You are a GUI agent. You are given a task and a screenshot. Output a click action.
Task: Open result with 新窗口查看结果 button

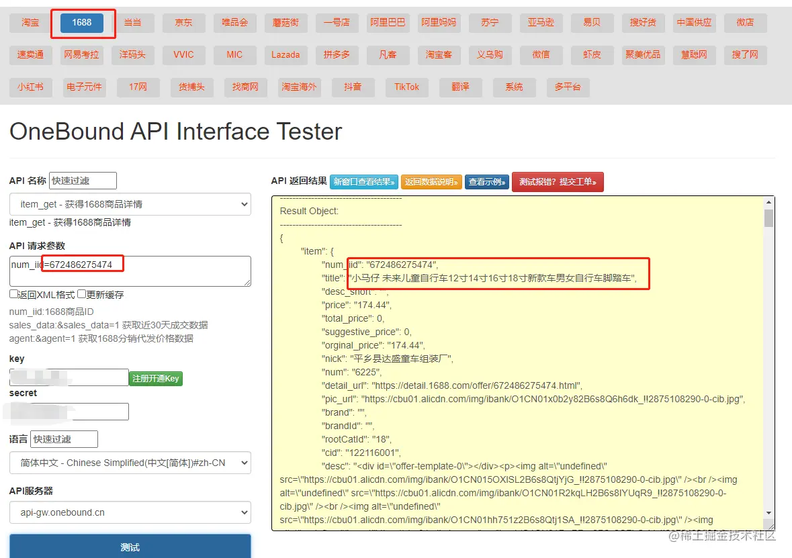(364, 182)
